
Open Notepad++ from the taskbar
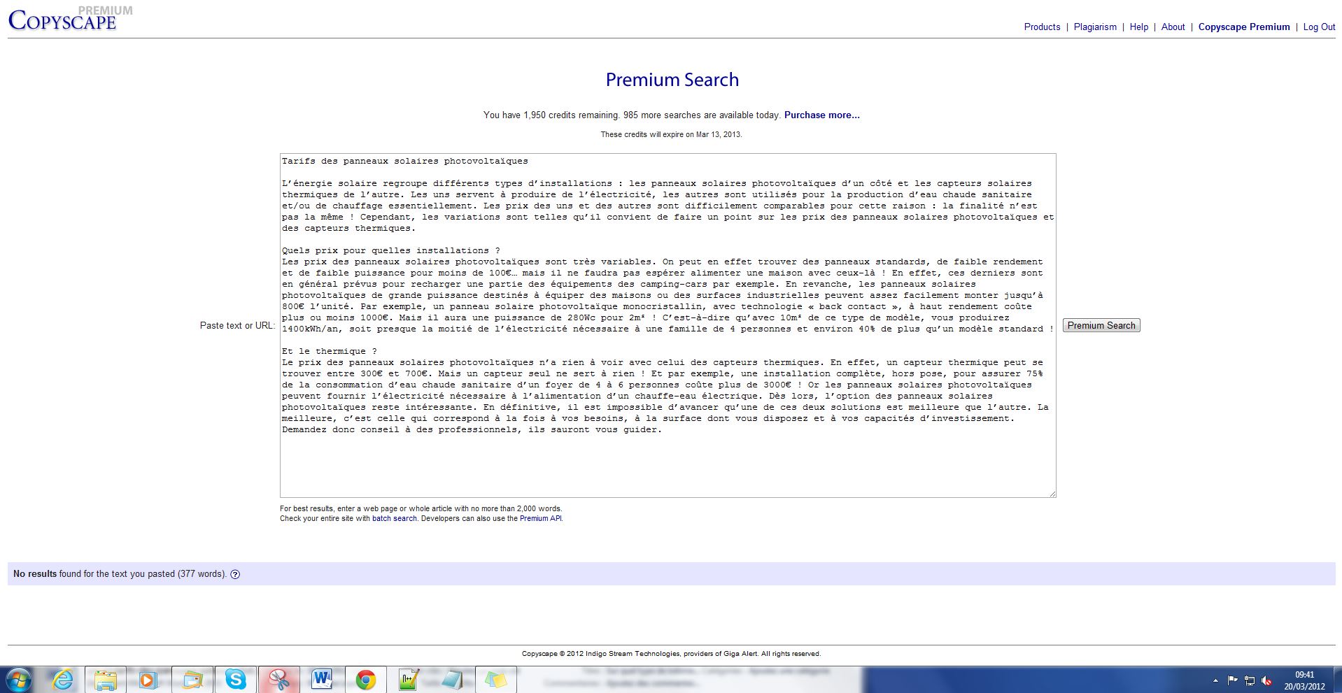click(409, 679)
